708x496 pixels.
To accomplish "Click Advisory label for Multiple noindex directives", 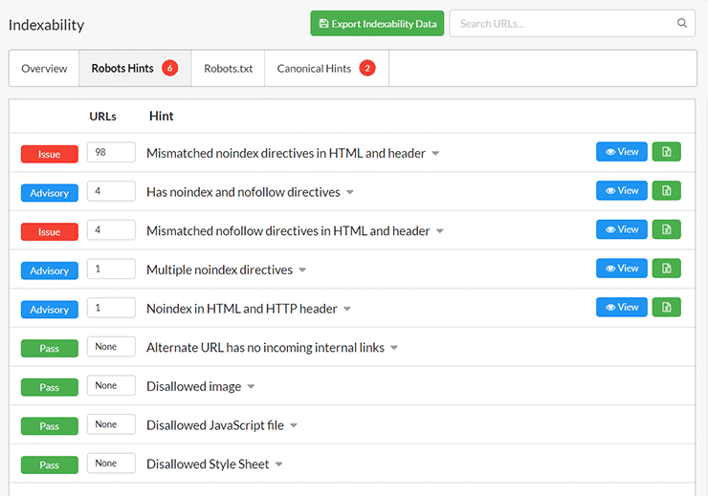I will click(x=49, y=270).
